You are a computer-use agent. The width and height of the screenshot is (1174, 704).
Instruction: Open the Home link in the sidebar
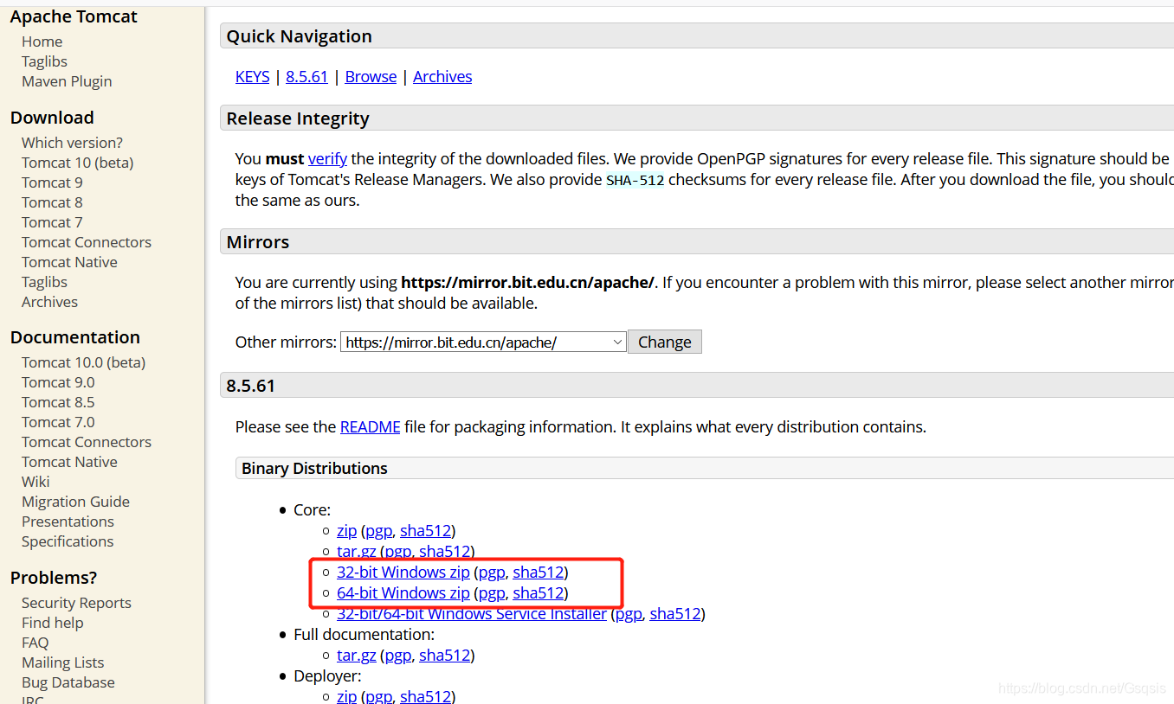[42, 42]
